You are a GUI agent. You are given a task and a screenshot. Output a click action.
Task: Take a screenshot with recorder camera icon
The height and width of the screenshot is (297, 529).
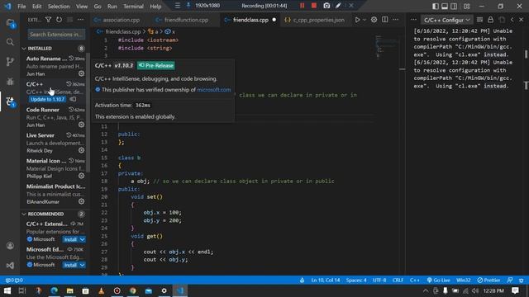click(x=326, y=6)
